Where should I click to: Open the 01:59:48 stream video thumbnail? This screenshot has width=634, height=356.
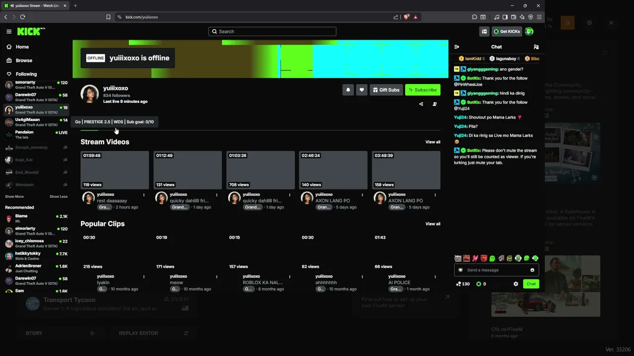click(115, 170)
